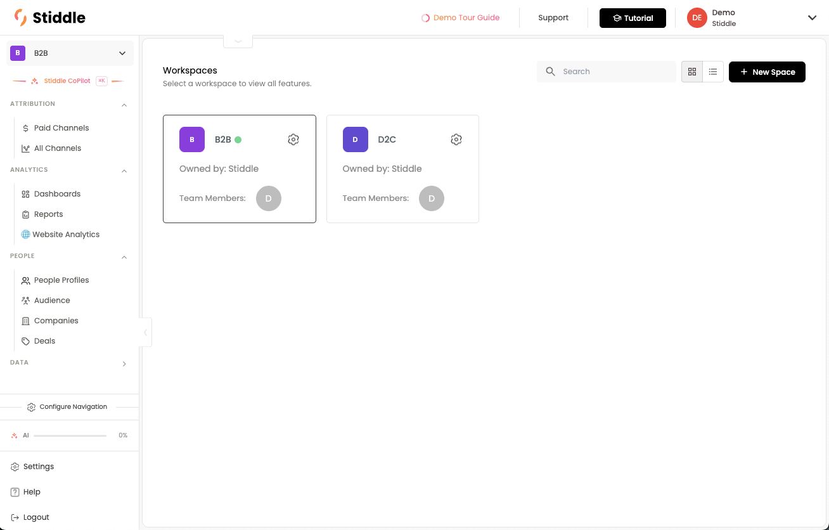829x530 pixels.
Task: Go to Reports
Action: pos(48,214)
